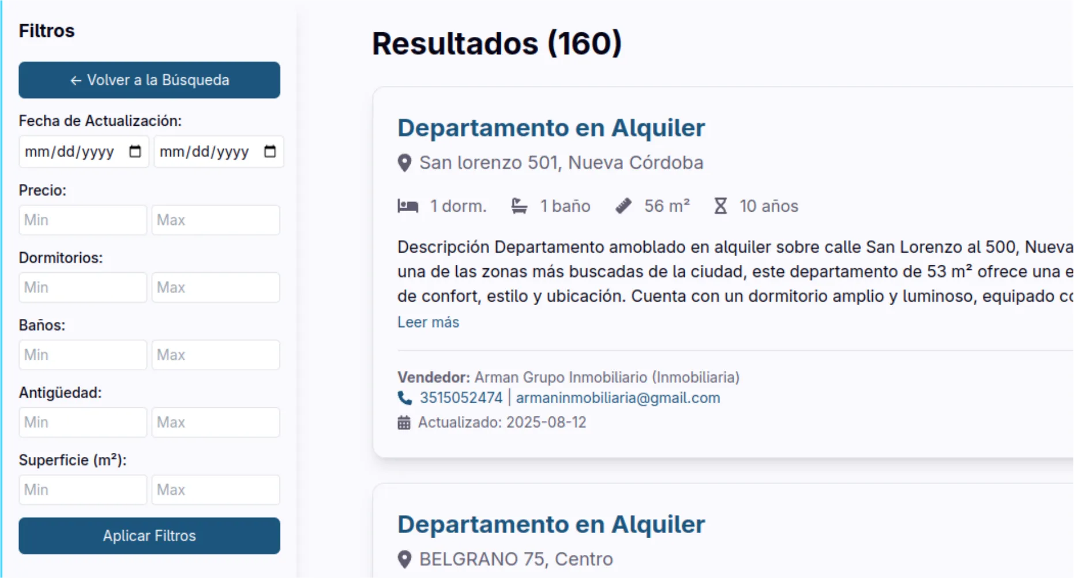Viewport: 1074px width, 578px height.
Task: Click the bathtub icon beside 1 baño
Action: pyautogui.click(x=519, y=206)
